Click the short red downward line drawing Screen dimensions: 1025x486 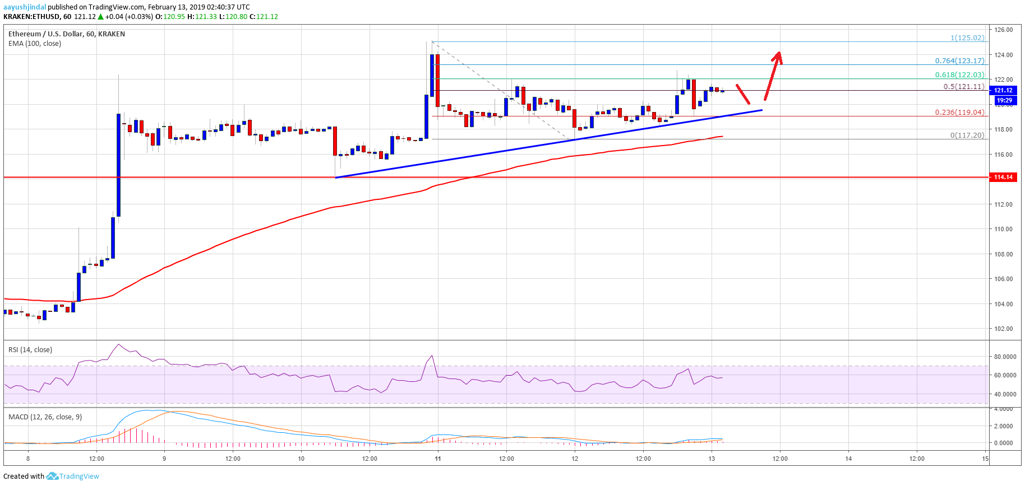pos(743,94)
